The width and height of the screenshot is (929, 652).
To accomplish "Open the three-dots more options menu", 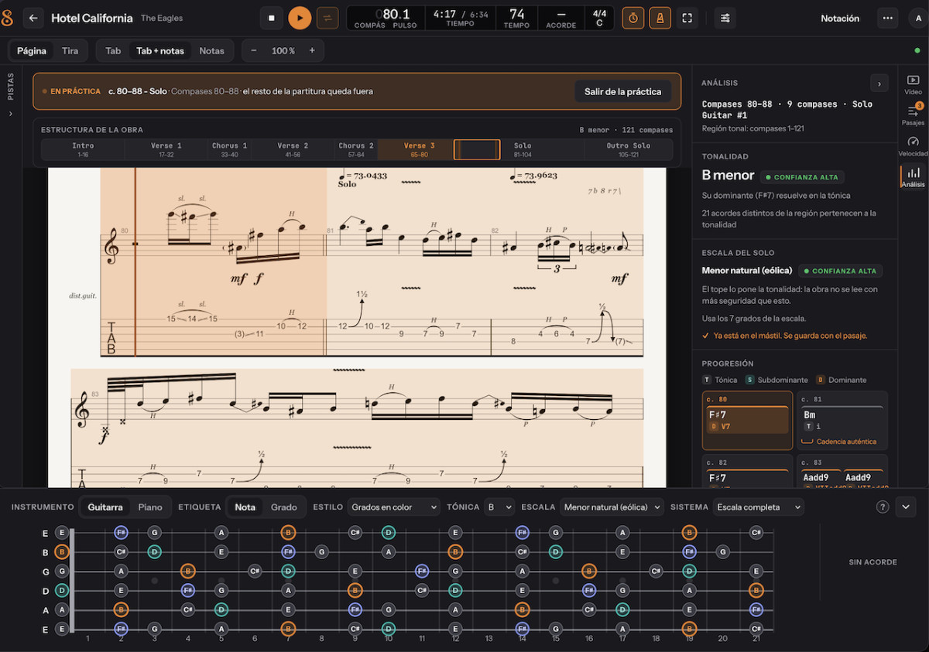I will (x=888, y=18).
